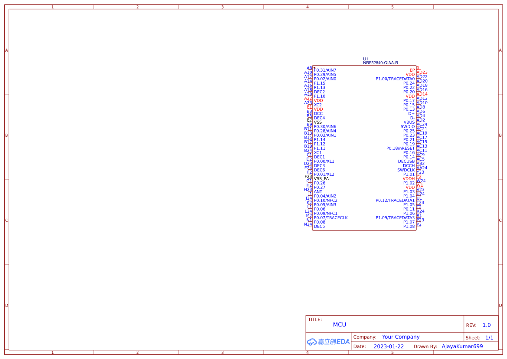Select the P0.18/nRESET pin label
The height and width of the screenshot is (359, 507).
pos(400,148)
